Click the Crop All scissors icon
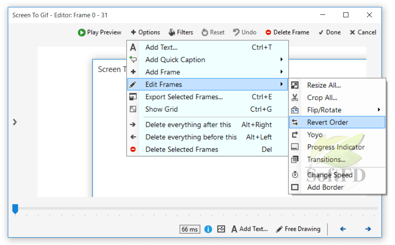 click(295, 98)
